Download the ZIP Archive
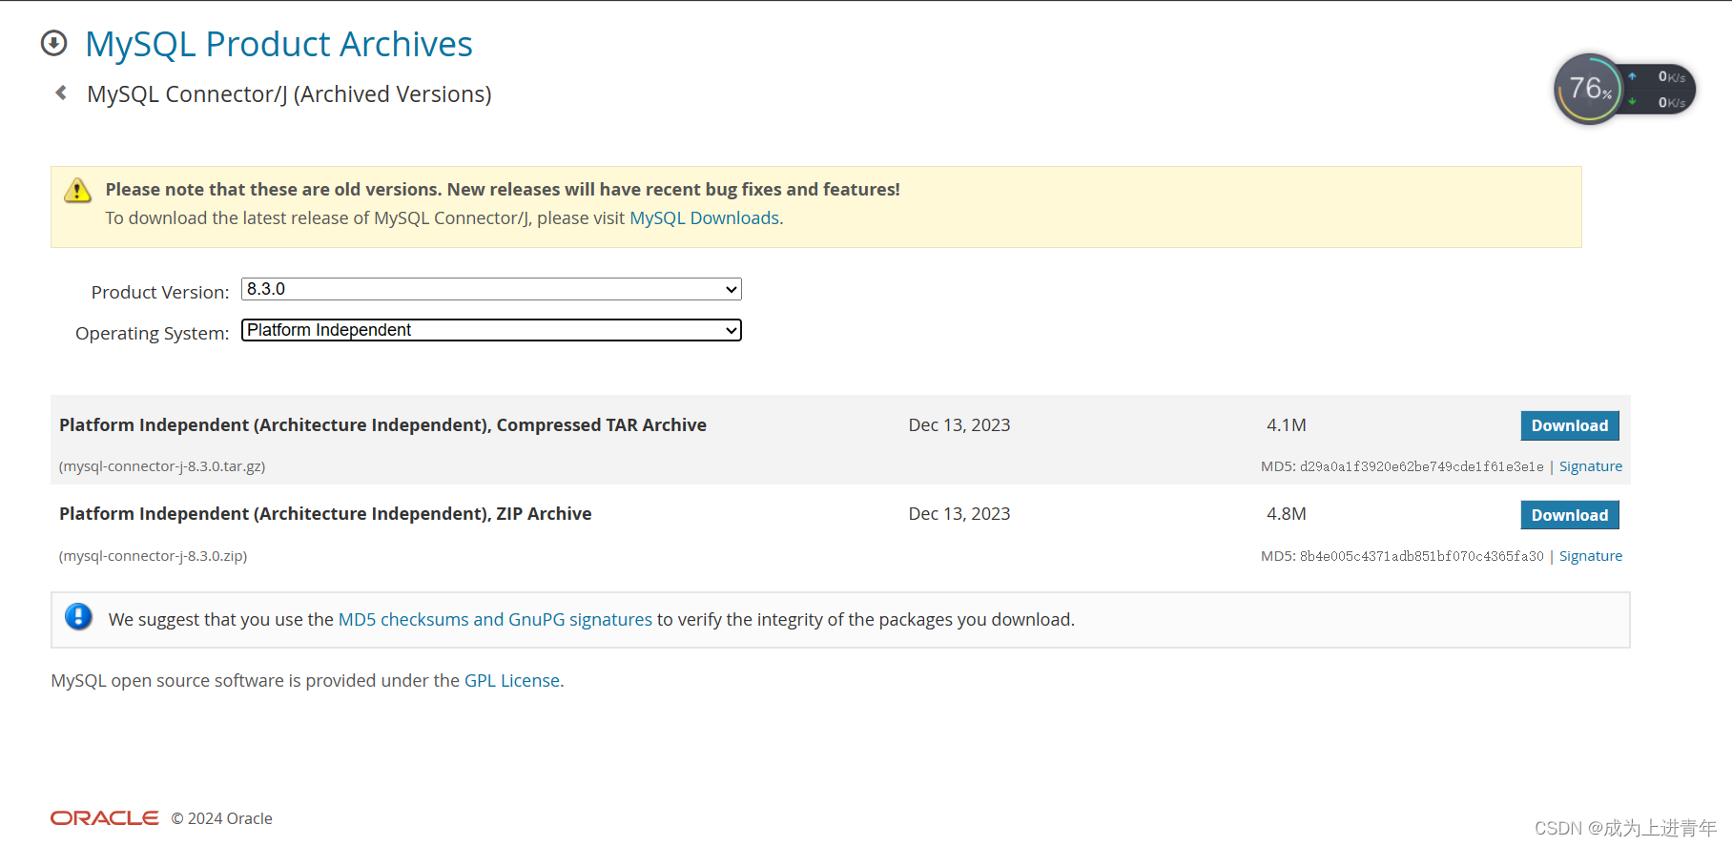 point(1569,515)
